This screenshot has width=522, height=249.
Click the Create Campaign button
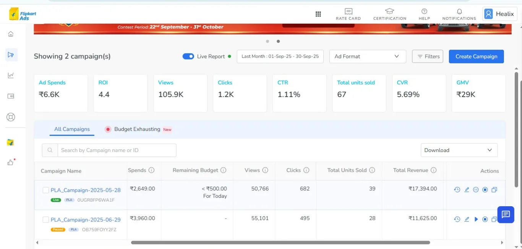[476, 56]
